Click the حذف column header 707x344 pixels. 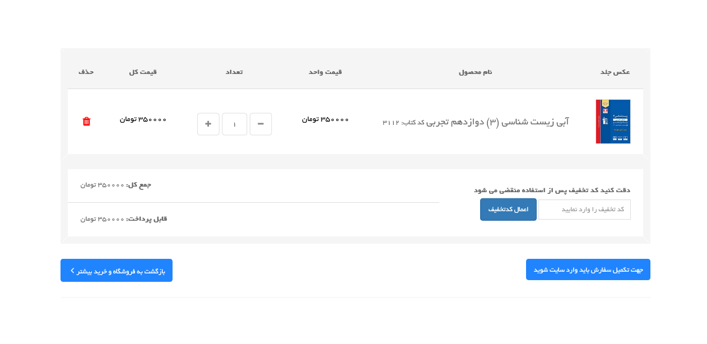86,72
